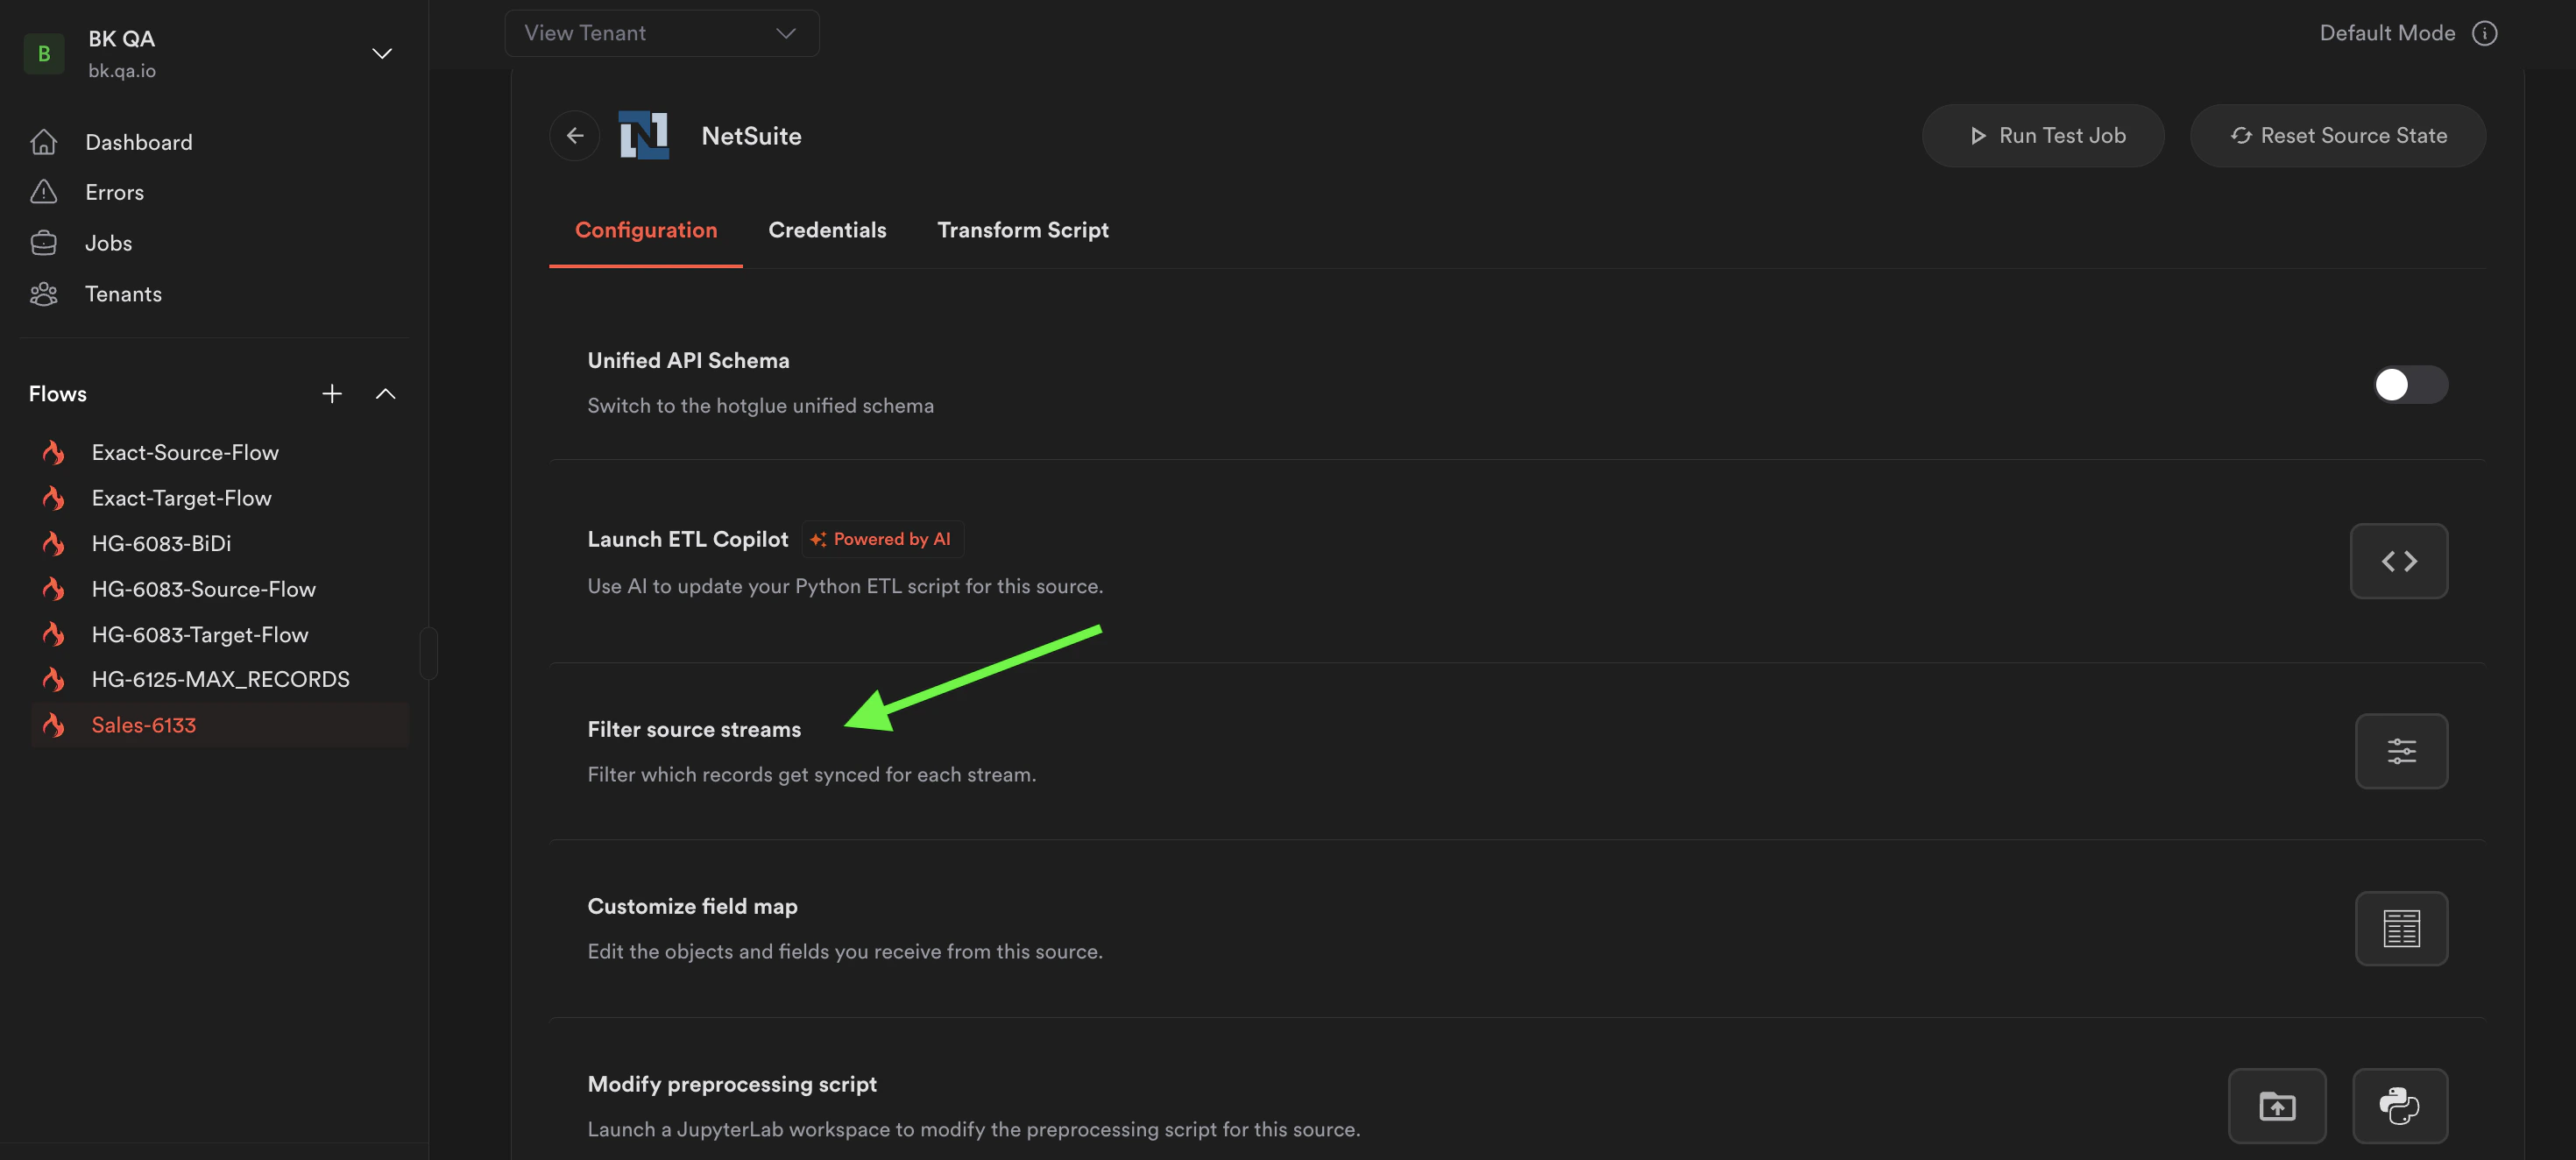Screen dimensions: 2576x1160
Task: Click the Powered by AI badge
Action: coord(882,539)
